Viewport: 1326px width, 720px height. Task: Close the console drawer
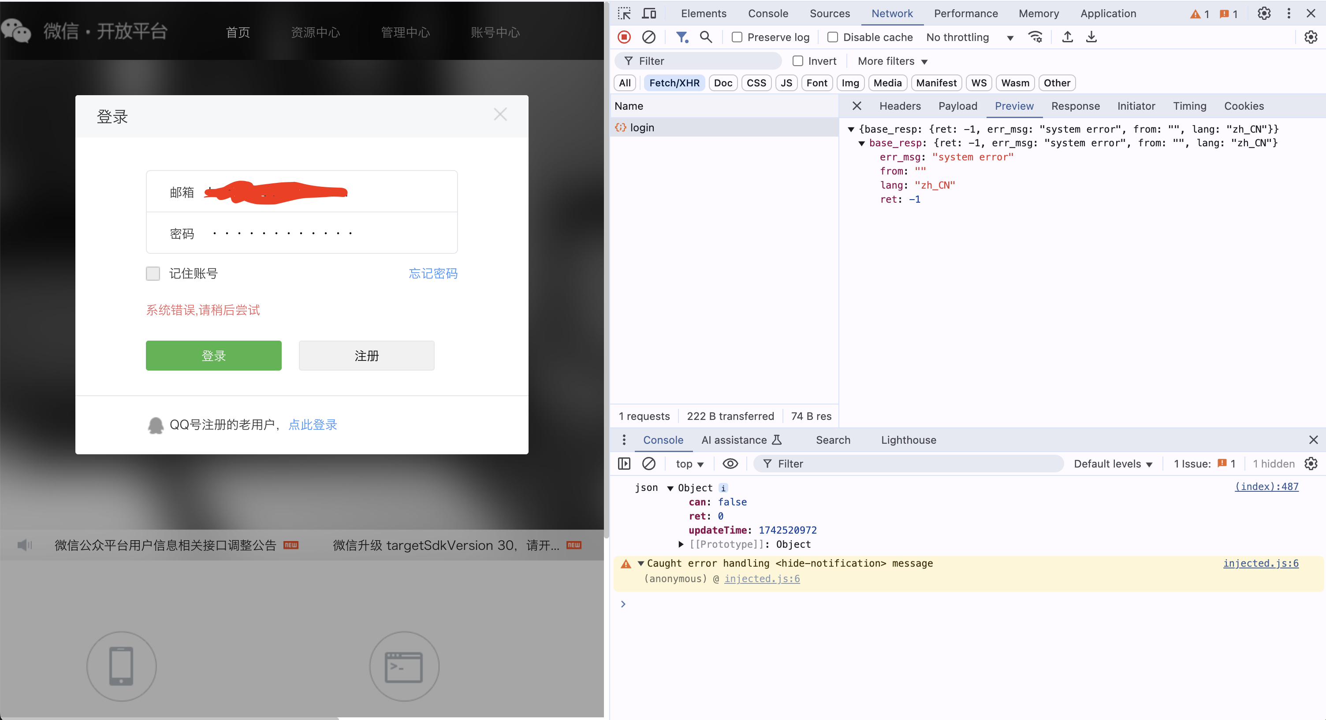pos(1313,440)
